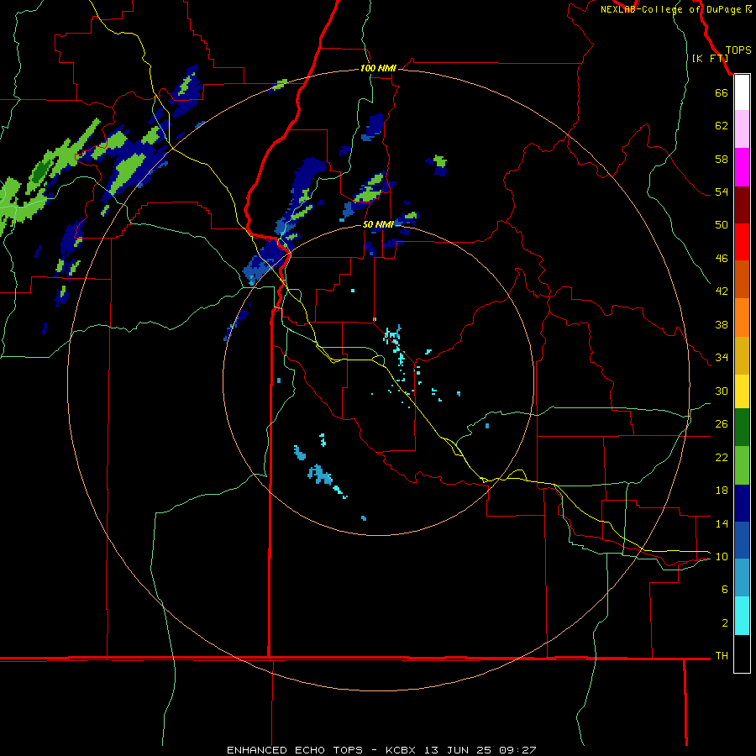756x756 pixels.
Task: Click the "TH" threshold label
Action: (x=722, y=656)
